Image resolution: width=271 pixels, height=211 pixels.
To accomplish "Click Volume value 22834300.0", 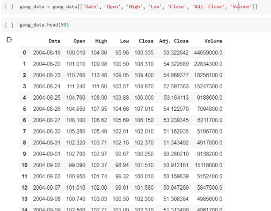I will 208,64.
